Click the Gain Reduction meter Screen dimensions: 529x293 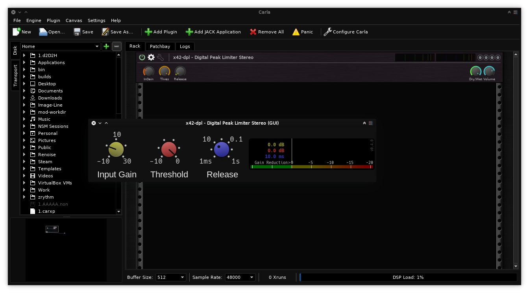(x=312, y=167)
